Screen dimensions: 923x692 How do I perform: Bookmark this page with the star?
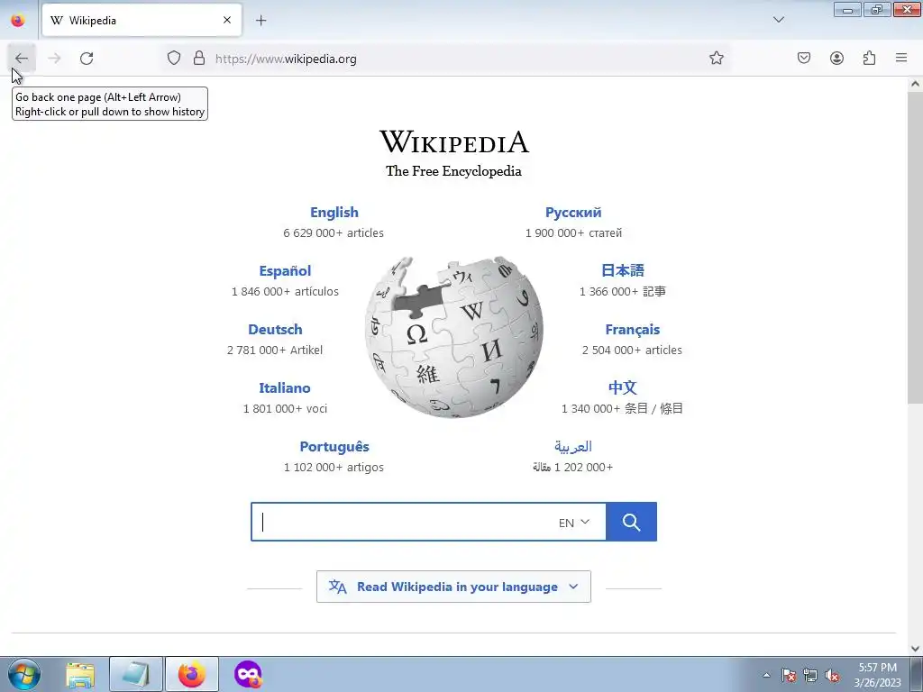[x=717, y=58]
